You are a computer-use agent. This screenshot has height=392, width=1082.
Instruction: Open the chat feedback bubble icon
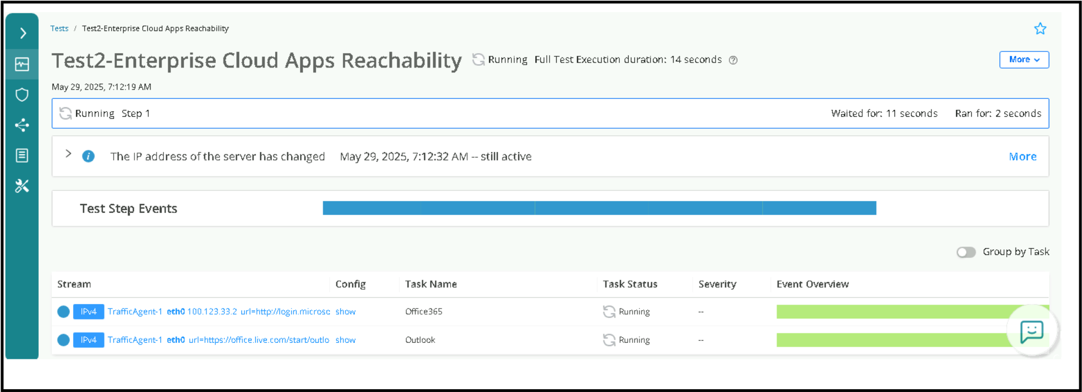click(1031, 332)
